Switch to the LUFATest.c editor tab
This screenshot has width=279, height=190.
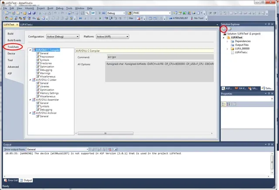26,24
